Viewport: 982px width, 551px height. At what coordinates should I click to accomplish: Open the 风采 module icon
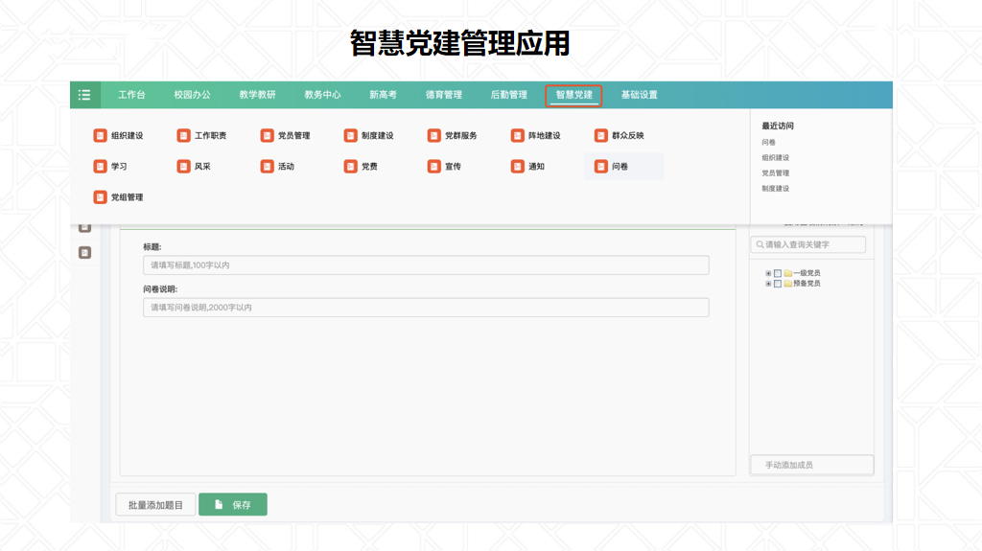(184, 167)
